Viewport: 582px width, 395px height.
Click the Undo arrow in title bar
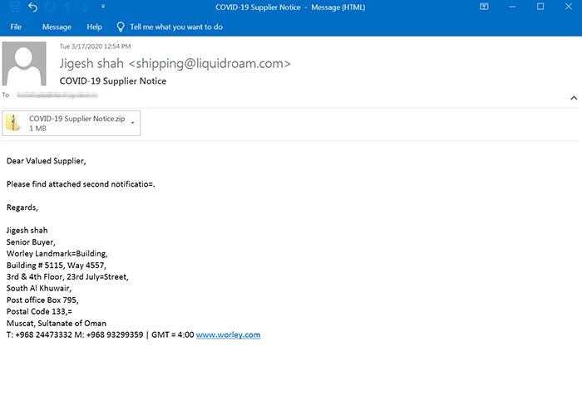[32, 7]
